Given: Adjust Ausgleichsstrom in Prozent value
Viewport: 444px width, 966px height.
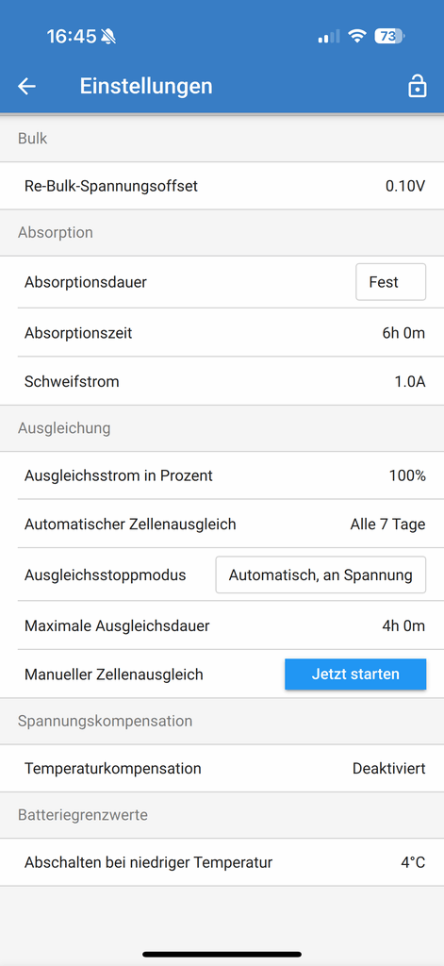Looking at the screenshot, I should coord(222,475).
